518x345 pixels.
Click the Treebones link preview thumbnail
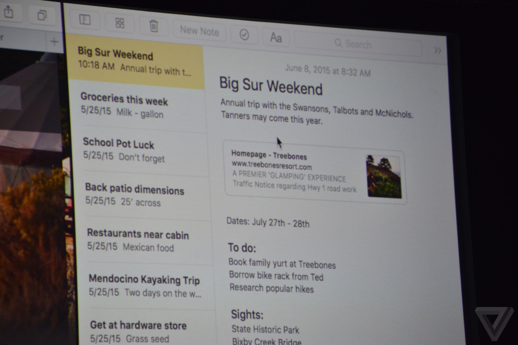(x=384, y=176)
